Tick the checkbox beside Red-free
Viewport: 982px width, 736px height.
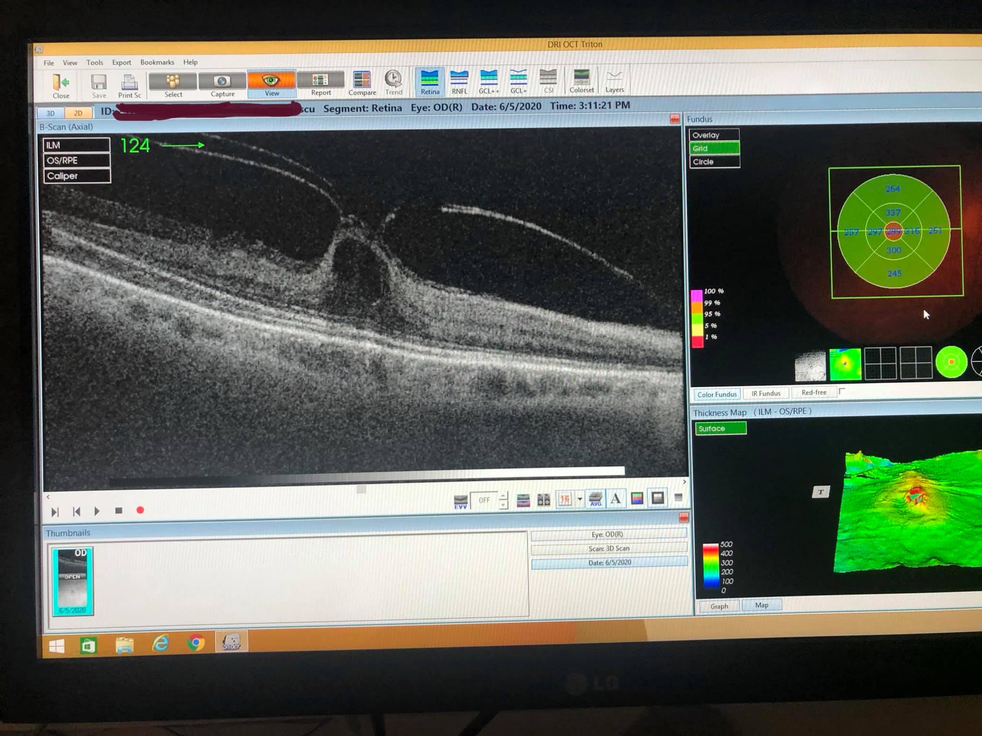(842, 391)
